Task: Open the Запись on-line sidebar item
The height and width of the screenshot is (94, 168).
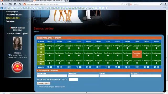Action: (13, 18)
